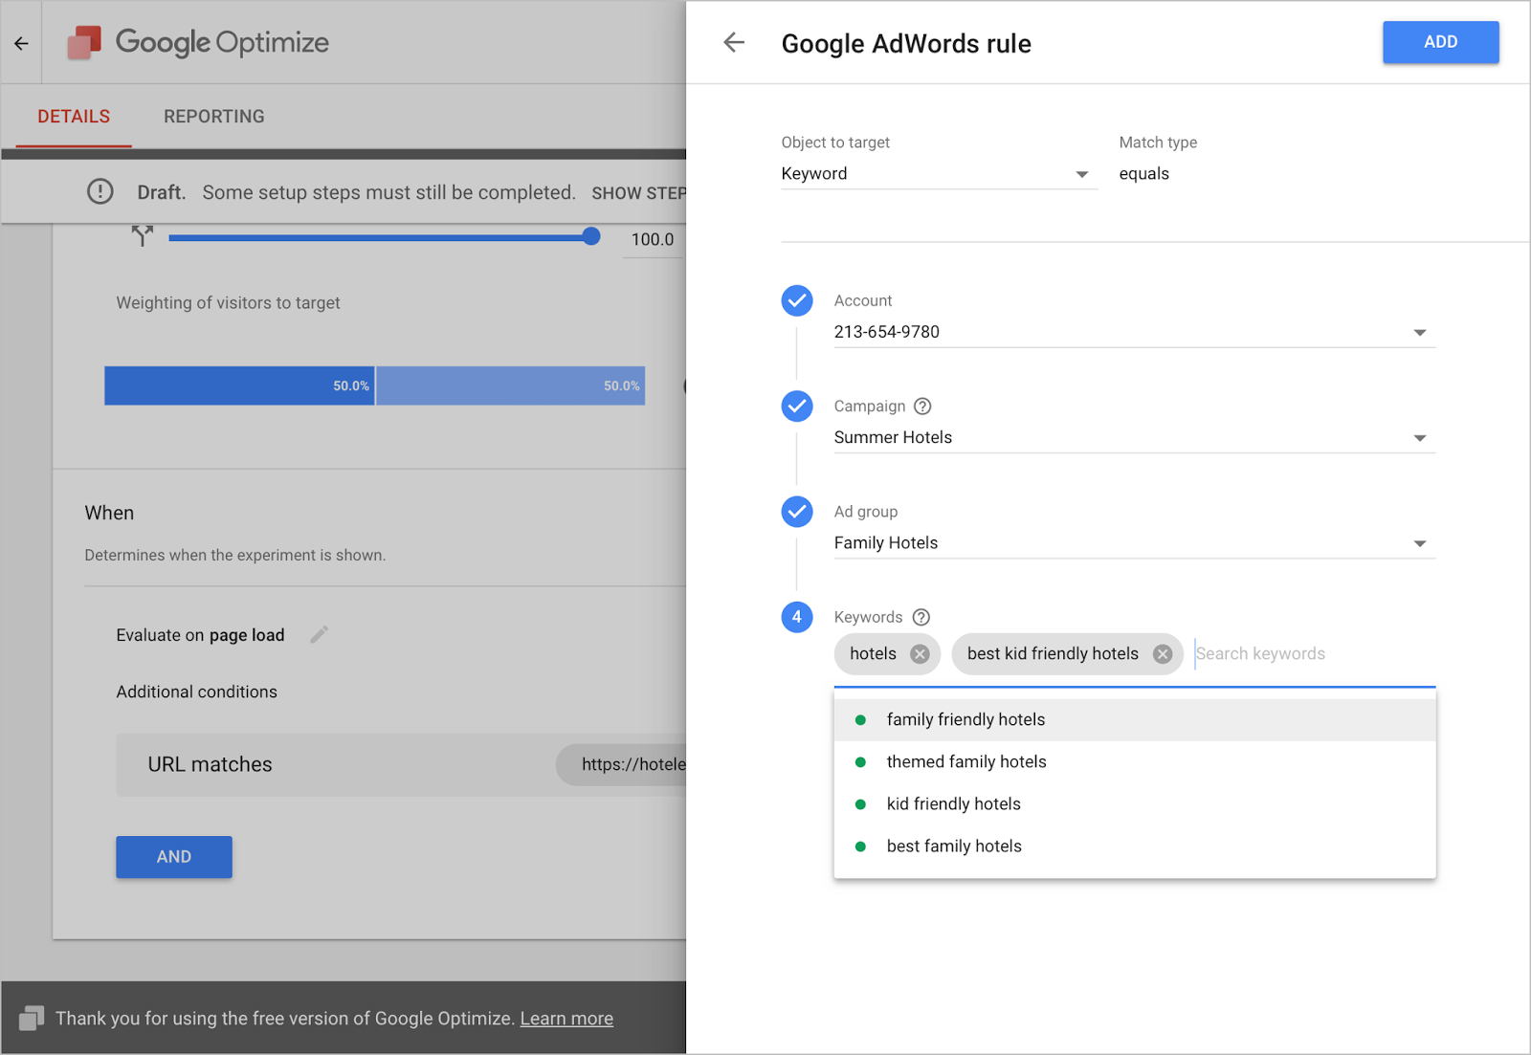Remove the 'hotels' keyword chip
This screenshot has height=1055, width=1531.
point(920,654)
